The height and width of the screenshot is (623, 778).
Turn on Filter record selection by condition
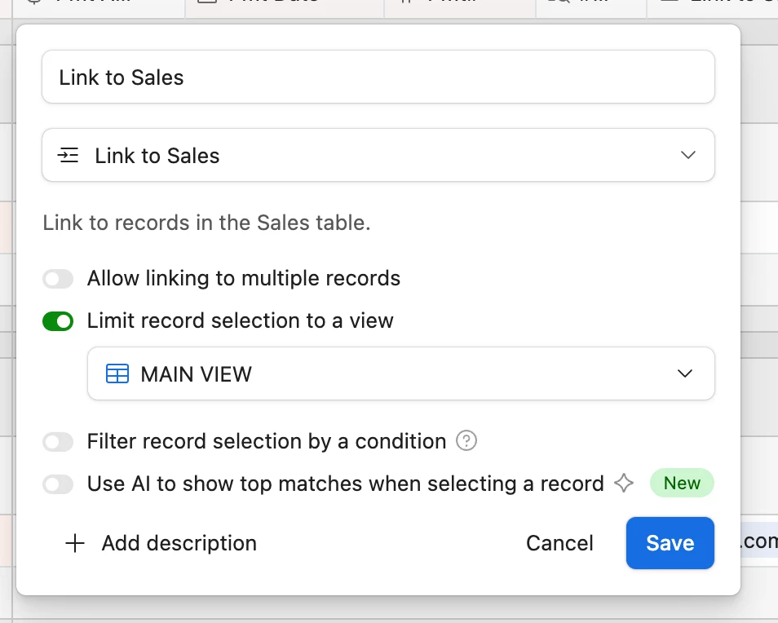[x=58, y=442]
